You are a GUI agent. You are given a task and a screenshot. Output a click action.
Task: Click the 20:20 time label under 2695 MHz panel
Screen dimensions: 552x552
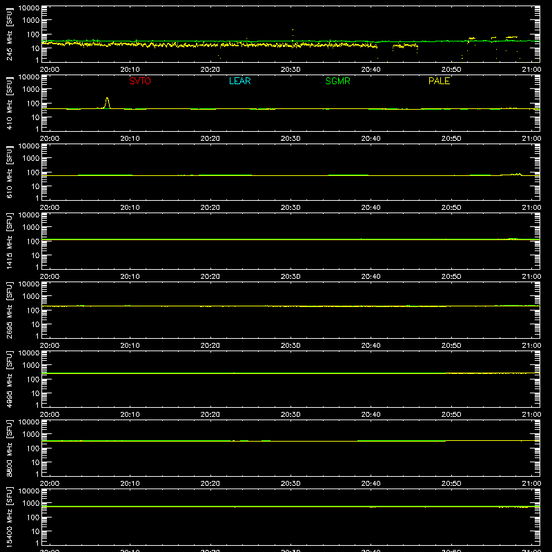210,346
